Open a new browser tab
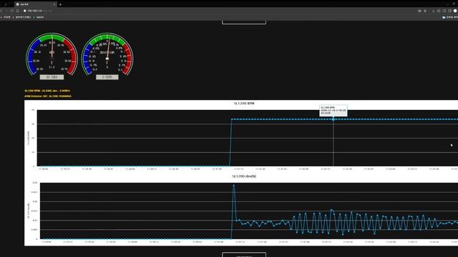The width and height of the screenshot is (458, 257). click(x=60, y=4)
